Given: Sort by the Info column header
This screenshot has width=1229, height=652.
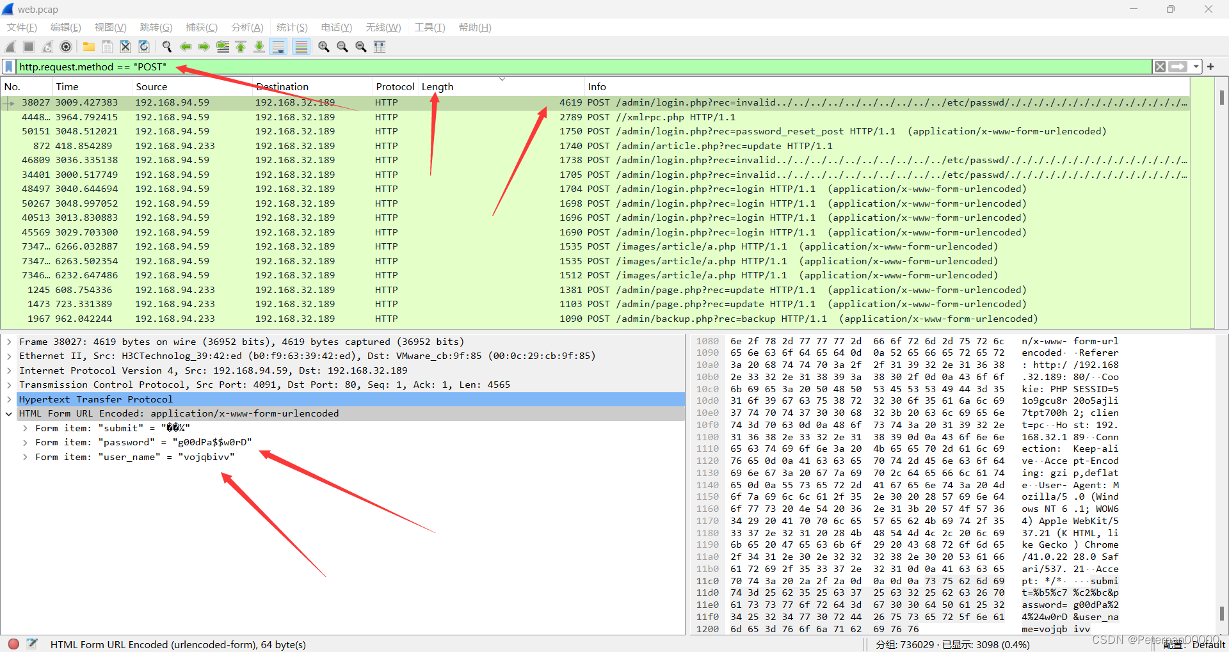Looking at the screenshot, I should tap(887, 86).
